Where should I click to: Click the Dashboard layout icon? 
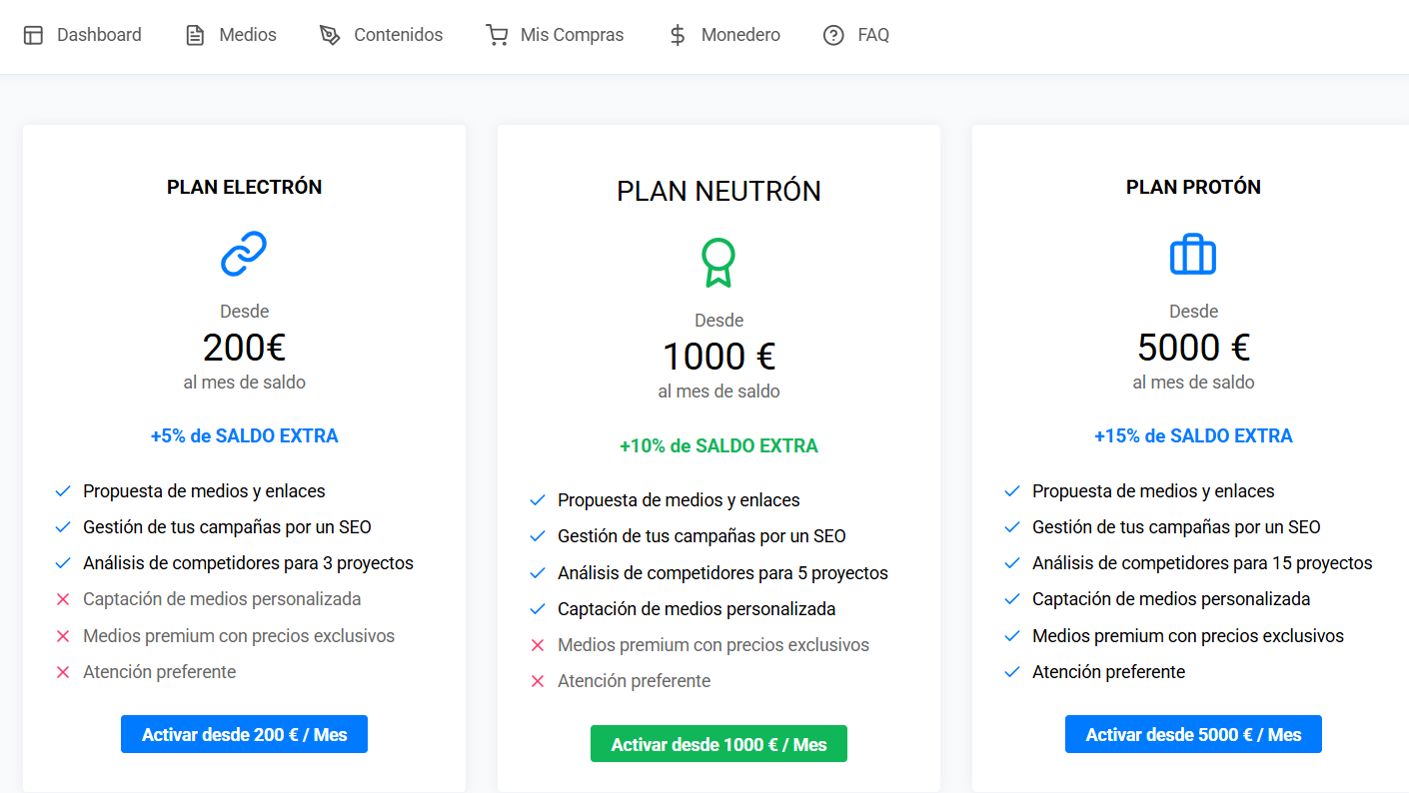33,36
